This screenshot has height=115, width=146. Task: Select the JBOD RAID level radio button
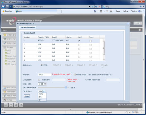pyautogui.click(x=42, y=65)
